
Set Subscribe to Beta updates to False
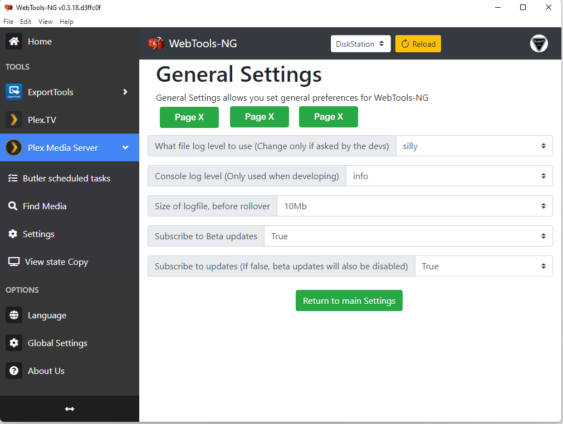(408, 236)
